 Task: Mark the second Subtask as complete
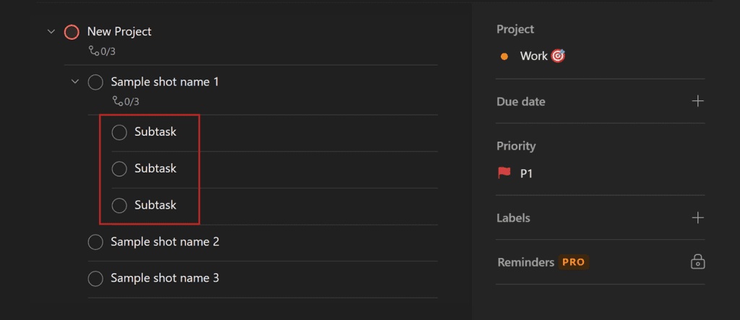coord(119,168)
